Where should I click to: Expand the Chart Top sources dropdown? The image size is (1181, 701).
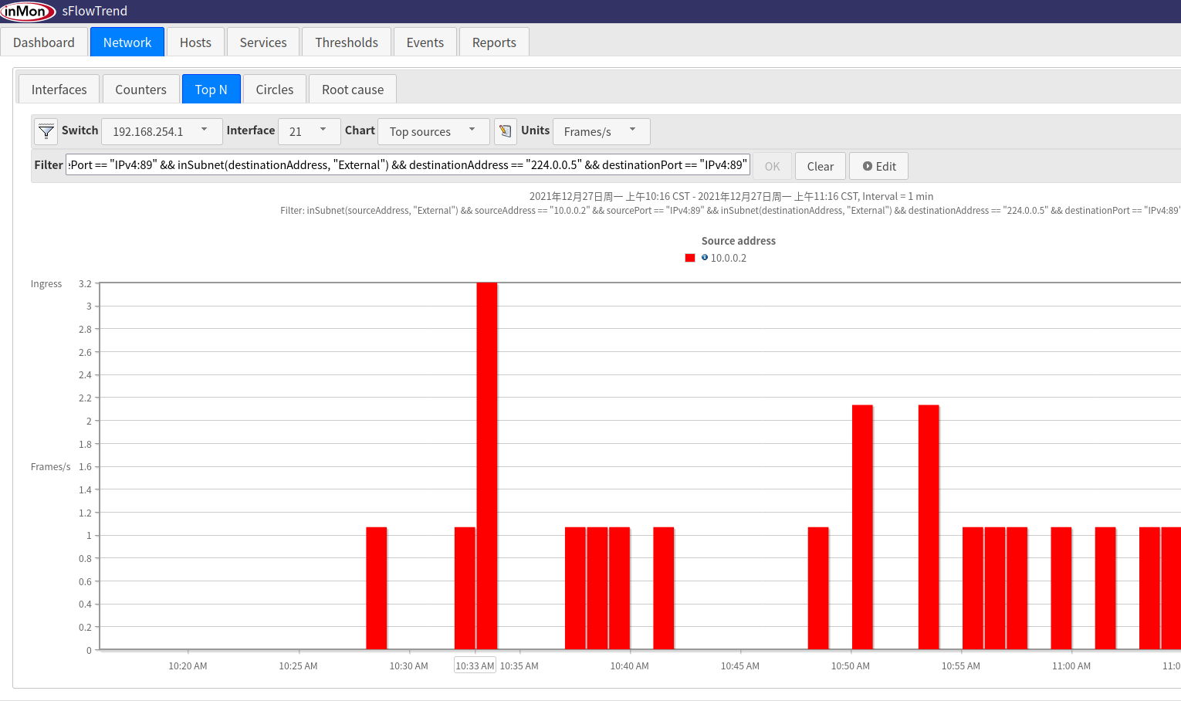[434, 131]
